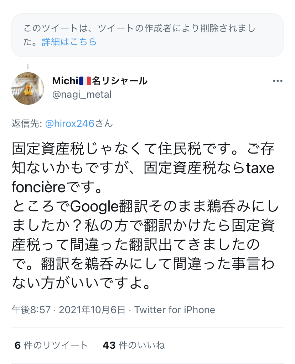Click このツイートは notice text
The image size is (295, 364).
pyautogui.click(x=51, y=28)
